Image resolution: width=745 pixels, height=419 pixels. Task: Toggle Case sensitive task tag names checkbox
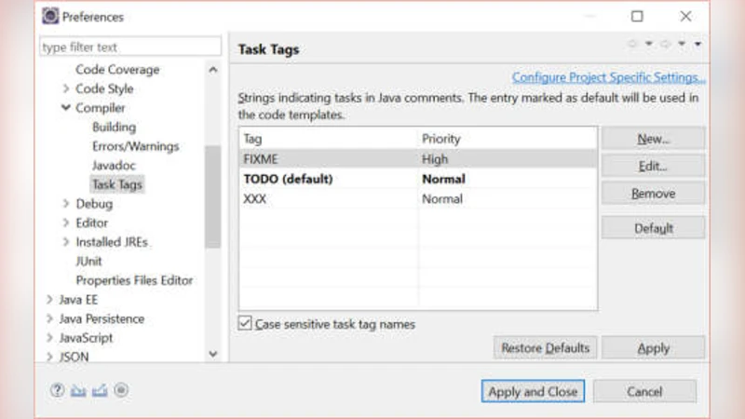click(245, 324)
